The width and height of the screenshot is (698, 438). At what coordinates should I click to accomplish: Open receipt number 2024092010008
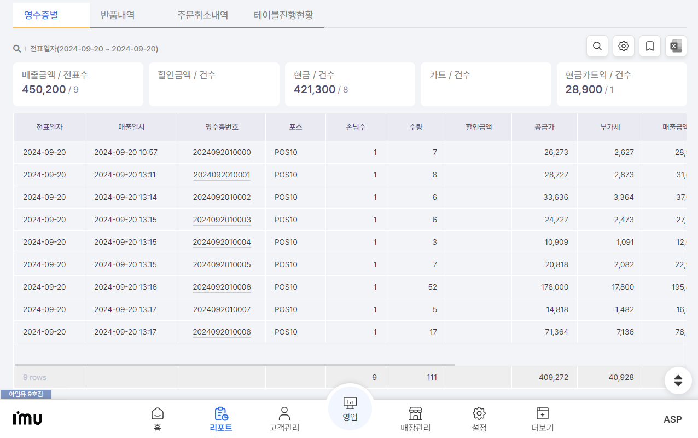[x=222, y=332]
